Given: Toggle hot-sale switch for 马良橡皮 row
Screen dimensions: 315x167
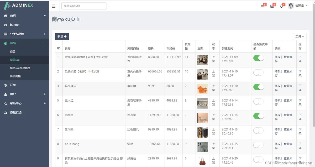Looking at the screenshot, I should 259,87.
